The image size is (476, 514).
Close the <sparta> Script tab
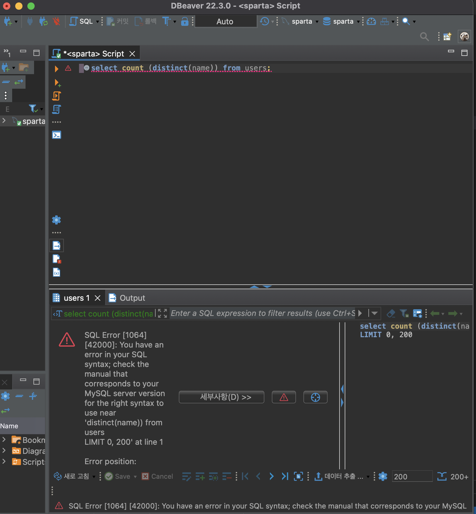[x=132, y=54]
